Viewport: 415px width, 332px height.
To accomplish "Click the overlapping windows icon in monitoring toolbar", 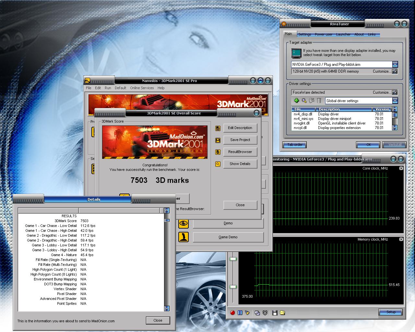I will [257, 313].
